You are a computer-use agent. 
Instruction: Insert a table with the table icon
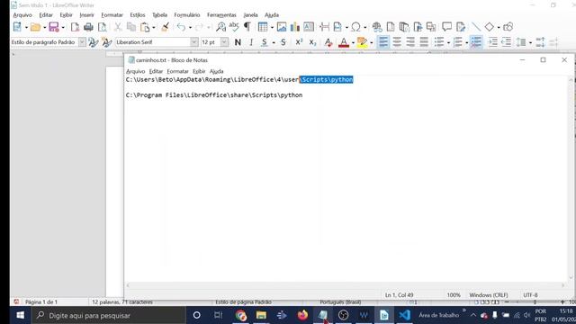[x=263, y=27]
